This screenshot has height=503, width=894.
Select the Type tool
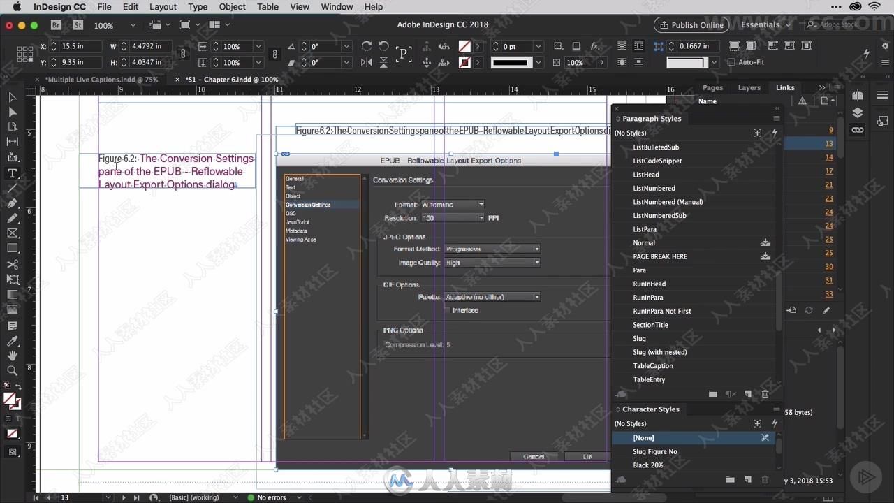tap(12, 173)
